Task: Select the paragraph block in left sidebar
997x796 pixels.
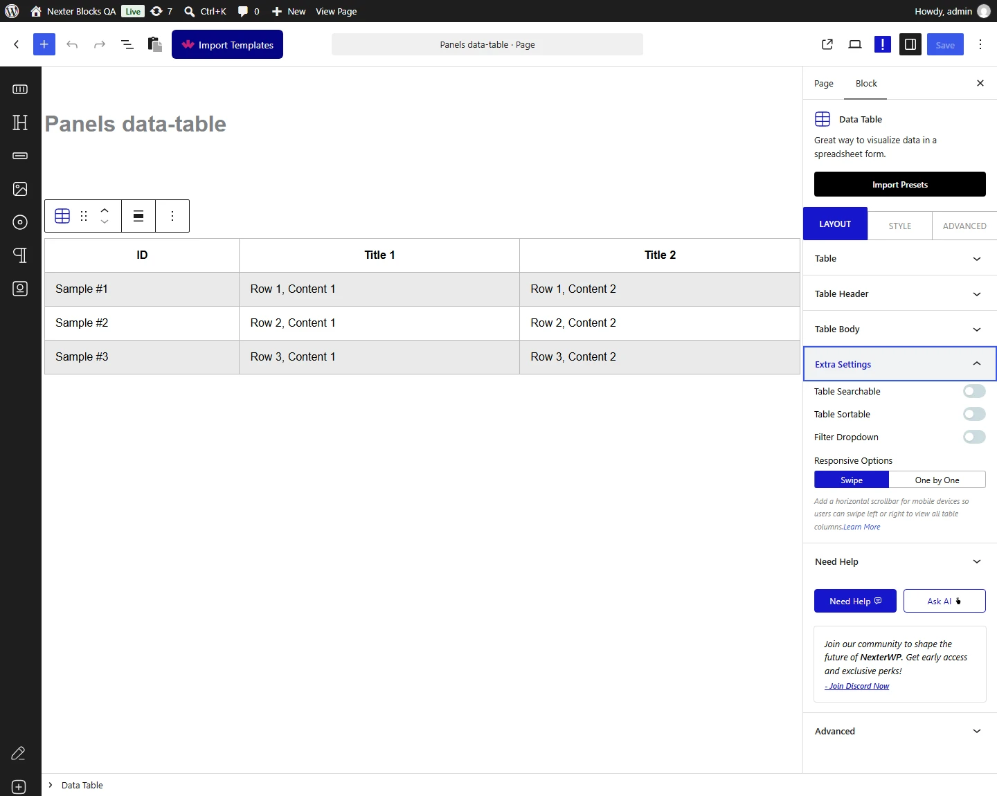Action: tap(20, 255)
